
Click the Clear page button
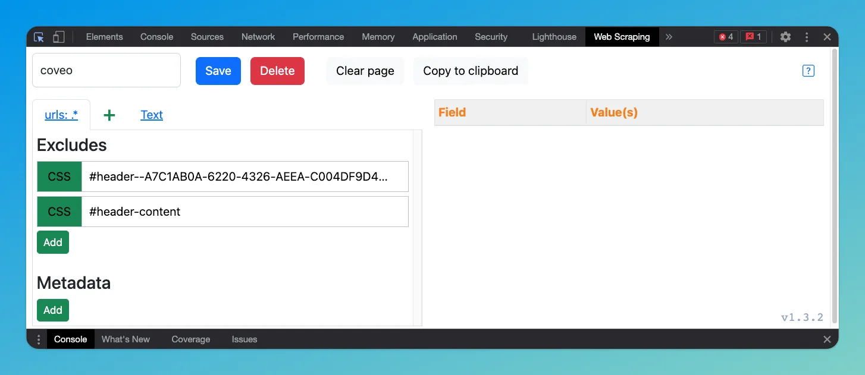[x=365, y=71]
